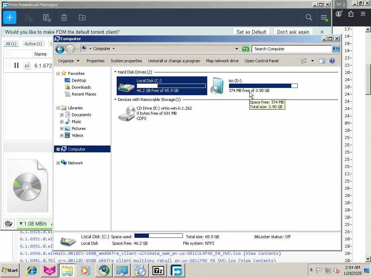
Task: Start the selected downloads with FDM's play icon
Action: [28, 18]
